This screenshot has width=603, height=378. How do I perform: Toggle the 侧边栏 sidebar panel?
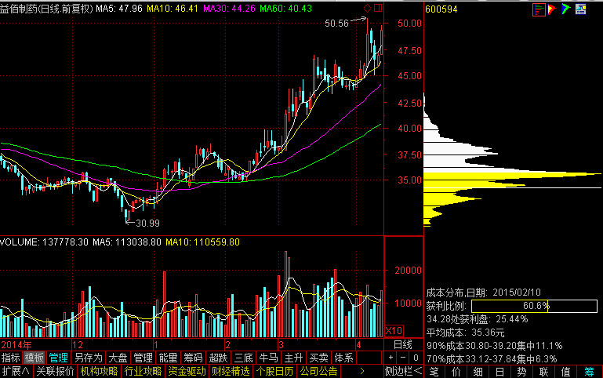[x=401, y=370]
